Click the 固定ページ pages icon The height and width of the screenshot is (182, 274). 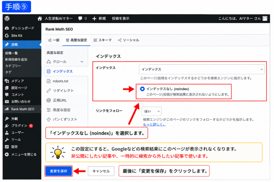[x=7, y=88]
